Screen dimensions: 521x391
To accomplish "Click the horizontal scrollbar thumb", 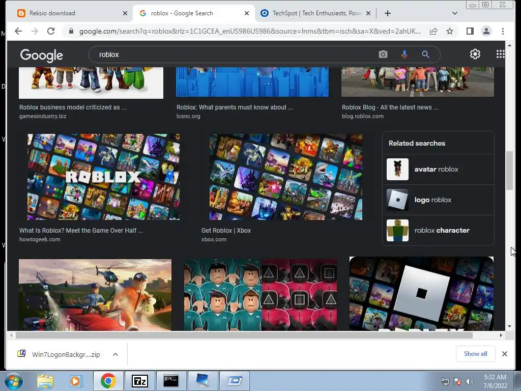I will click(244, 335).
